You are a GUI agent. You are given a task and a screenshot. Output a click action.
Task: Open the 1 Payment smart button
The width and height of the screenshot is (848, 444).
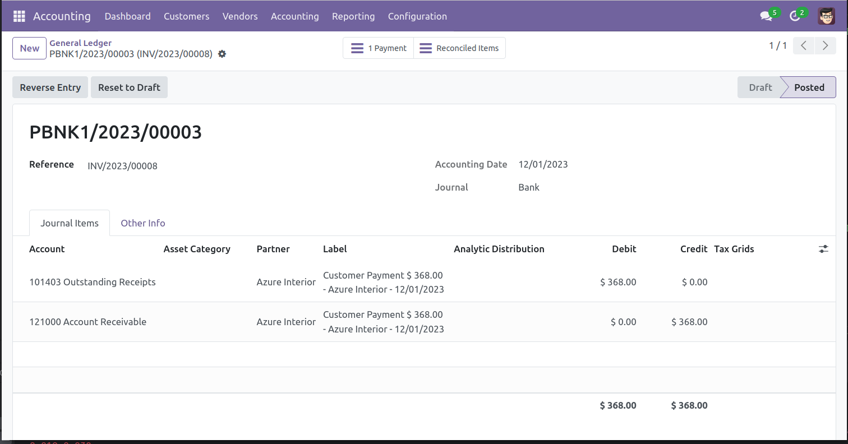click(x=379, y=48)
